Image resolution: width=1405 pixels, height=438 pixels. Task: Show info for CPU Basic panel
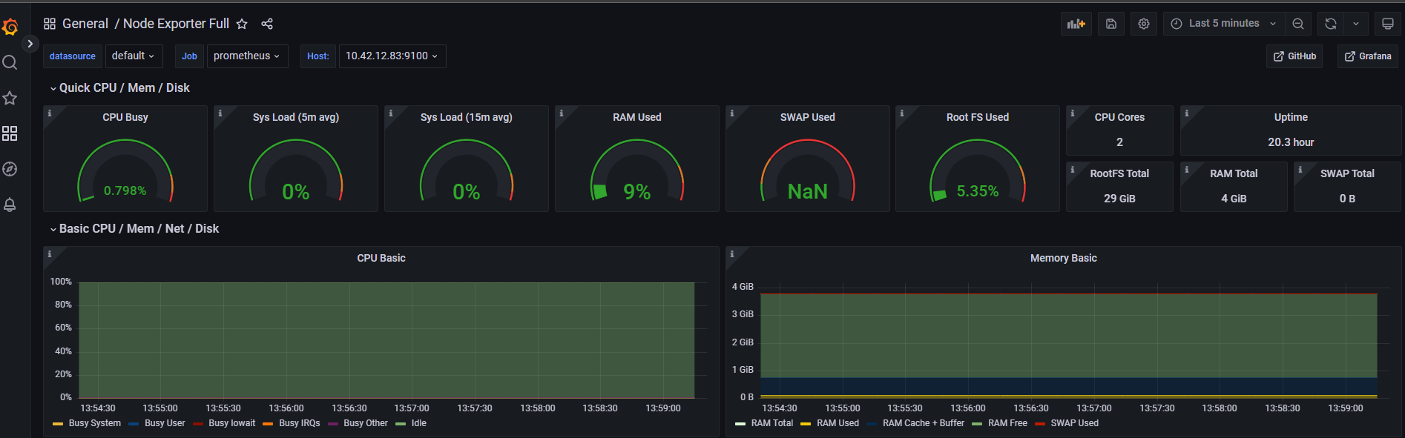click(50, 254)
